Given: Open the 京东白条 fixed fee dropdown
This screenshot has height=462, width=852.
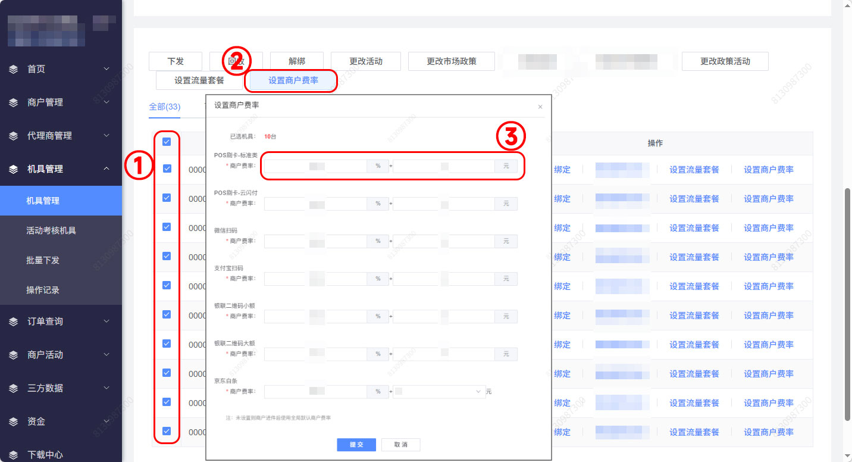Looking at the screenshot, I should point(438,392).
